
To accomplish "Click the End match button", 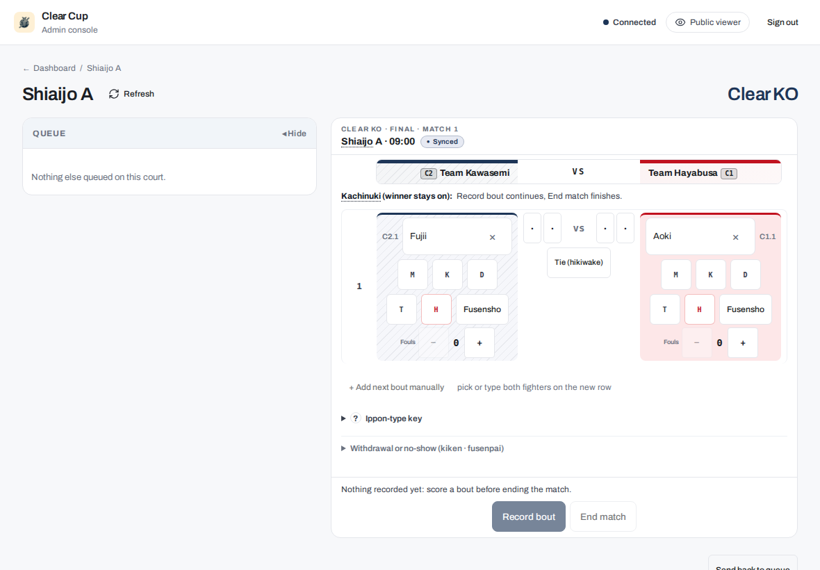I will click(x=603, y=516).
